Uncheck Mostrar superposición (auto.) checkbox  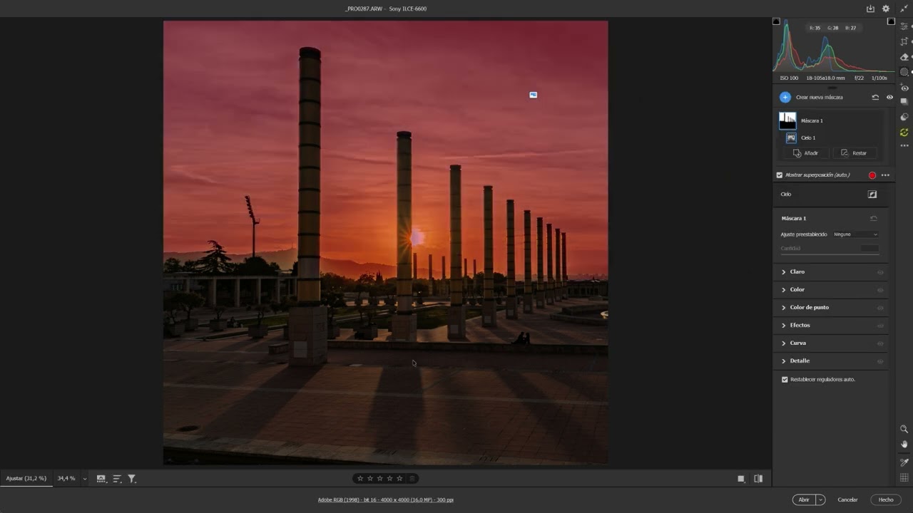tap(780, 175)
